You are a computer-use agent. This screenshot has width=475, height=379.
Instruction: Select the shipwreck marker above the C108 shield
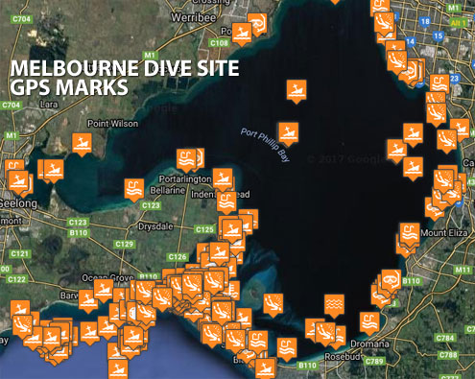pyautogui.click(x=242, y=33)
